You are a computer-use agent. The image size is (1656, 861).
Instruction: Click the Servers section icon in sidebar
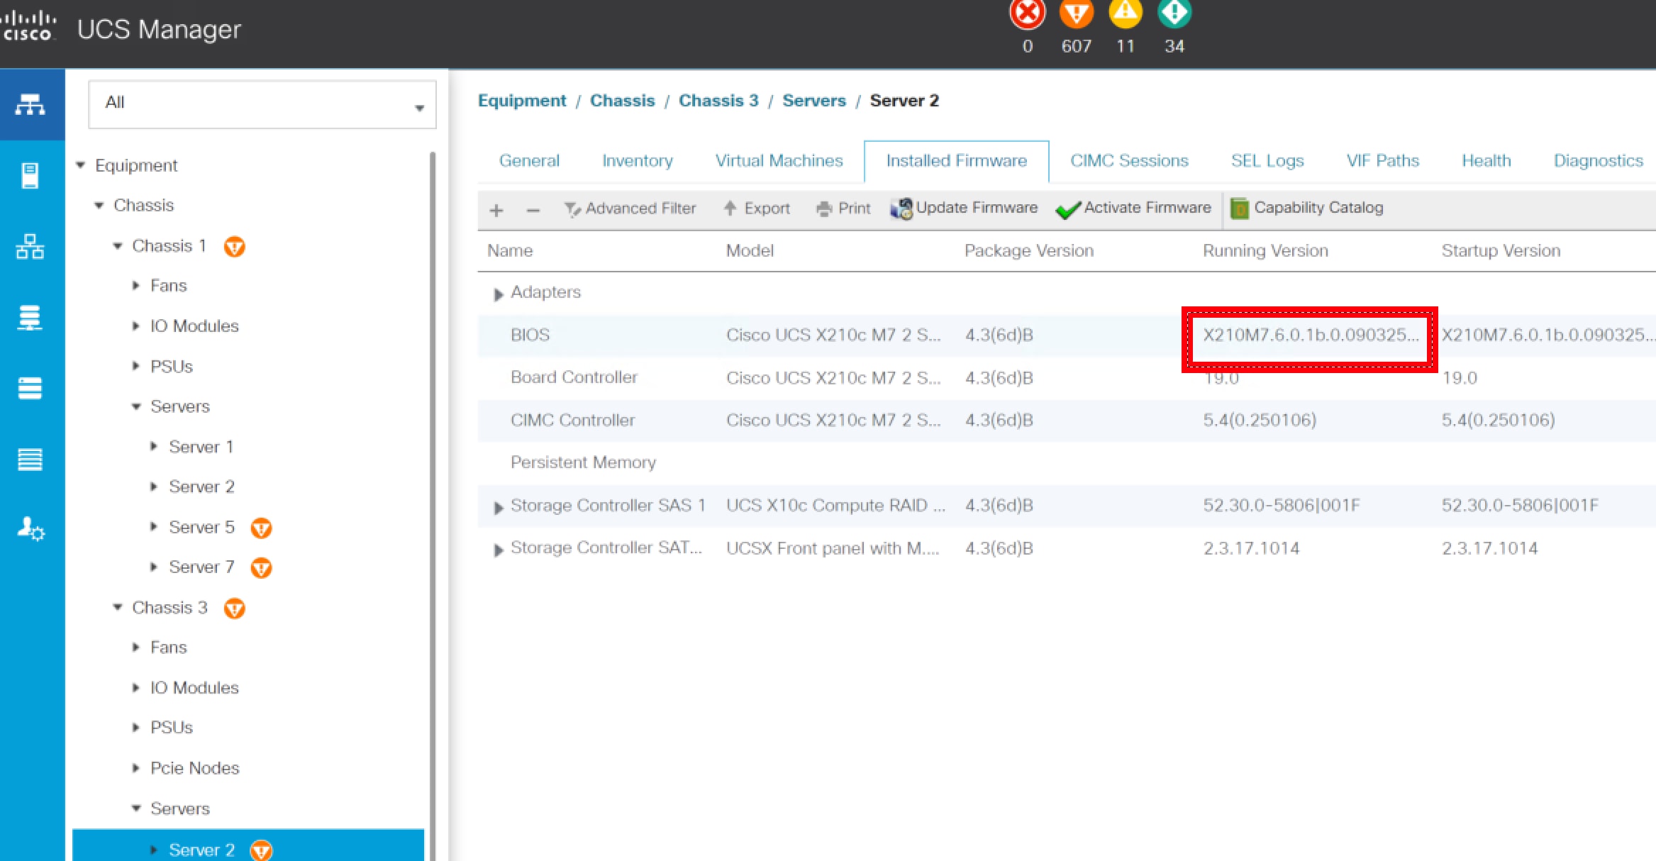(30, 175)
